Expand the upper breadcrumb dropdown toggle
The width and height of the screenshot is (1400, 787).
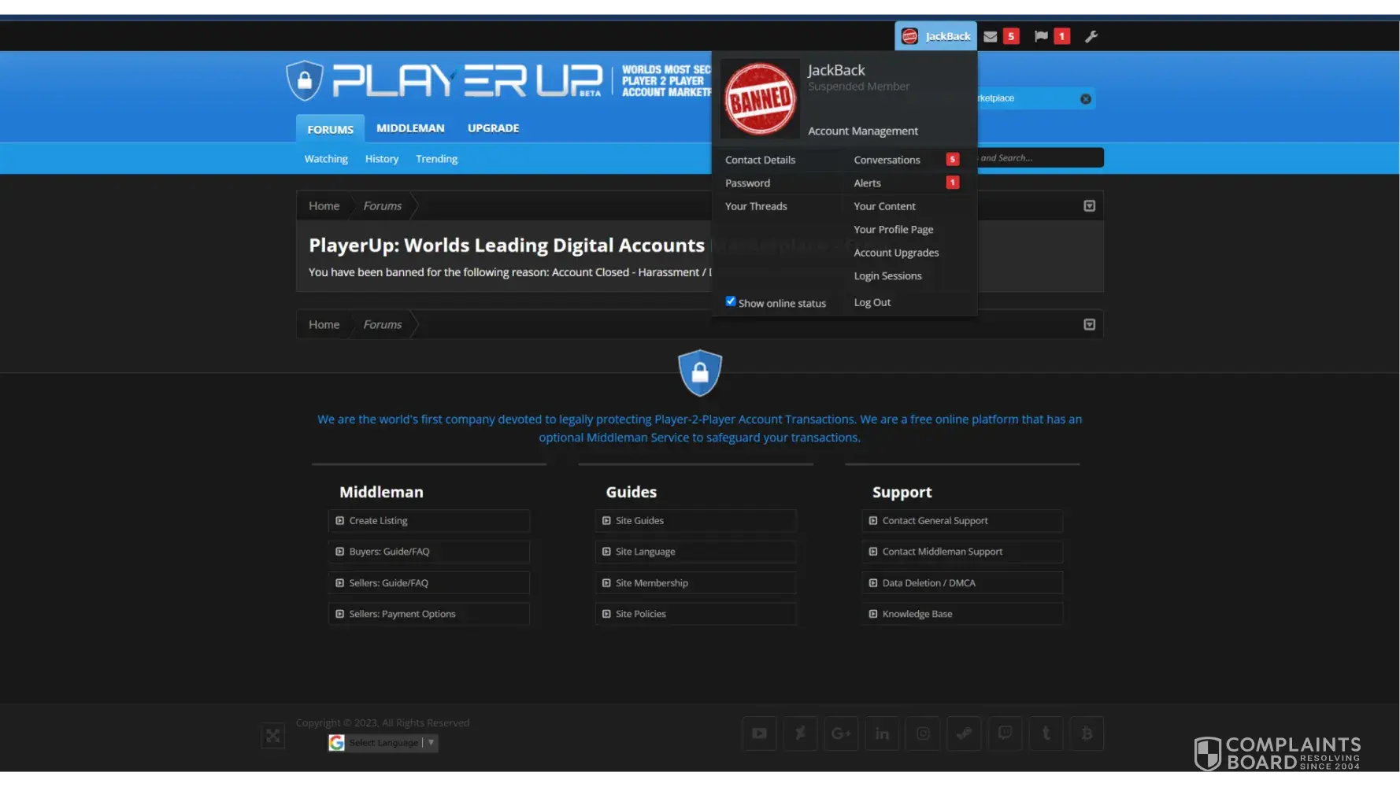coord(1090,206)
